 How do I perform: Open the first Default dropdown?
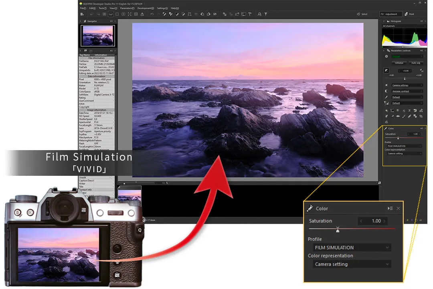(x=407, y=98)
